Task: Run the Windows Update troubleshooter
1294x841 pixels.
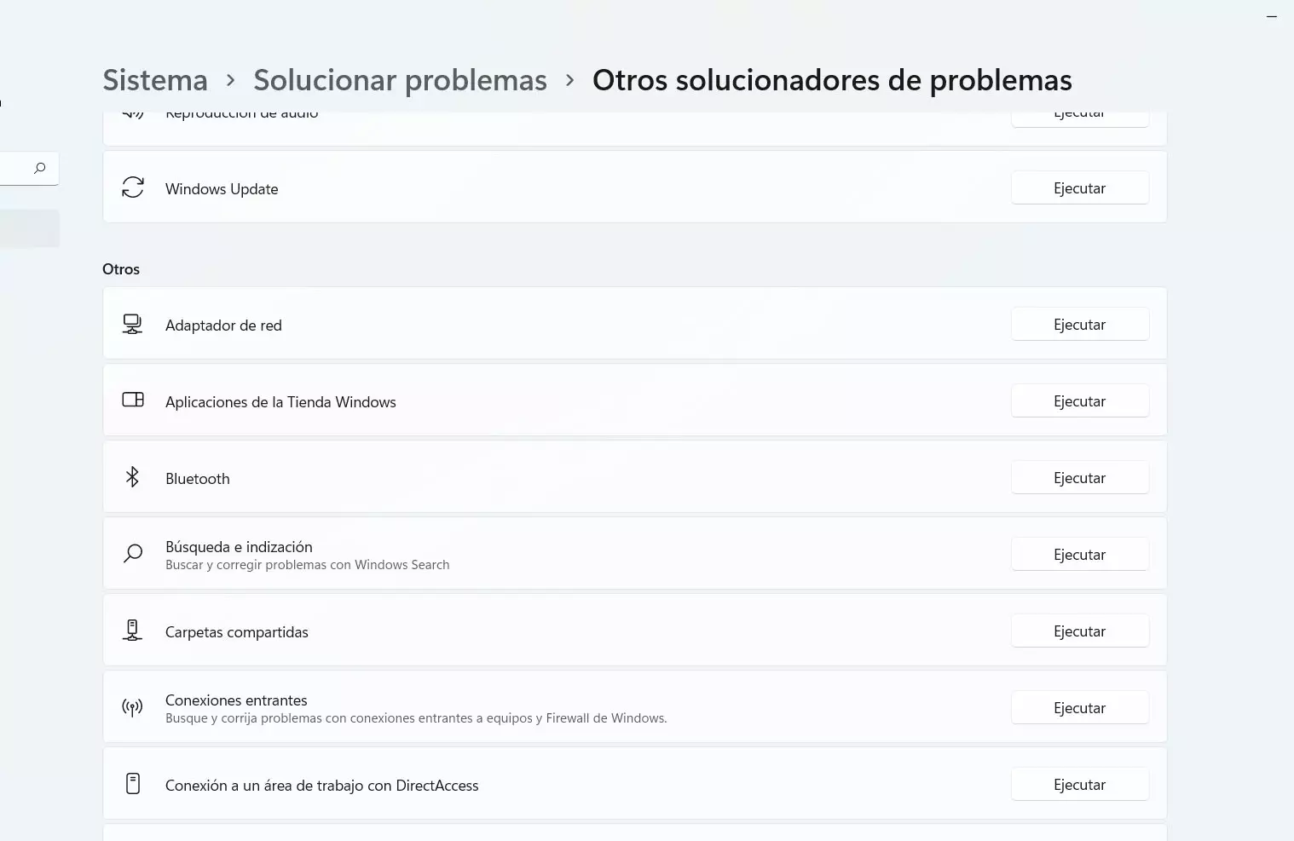Action: [x=1080, y=188]
